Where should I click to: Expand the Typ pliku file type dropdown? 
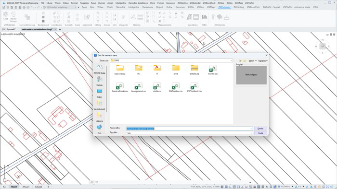[x=251, y=133]
